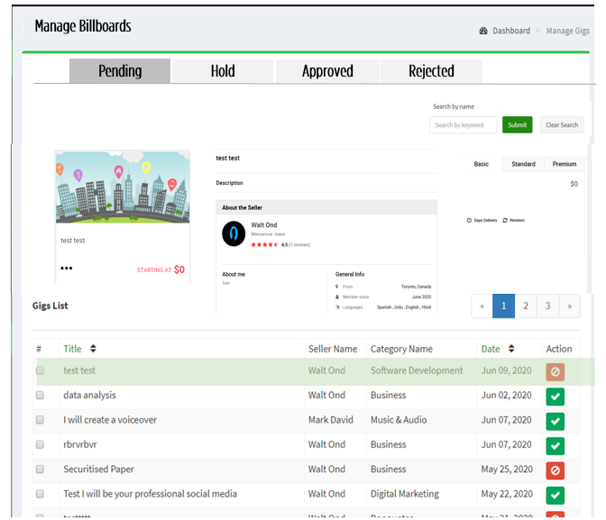606x520 pixels.
Task: Click approve icon for Test I will be your professional social media
Action: [x=555, y=495]
